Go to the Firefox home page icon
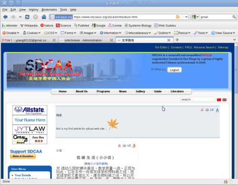This screenshot has height=185, width=238. 44,17
